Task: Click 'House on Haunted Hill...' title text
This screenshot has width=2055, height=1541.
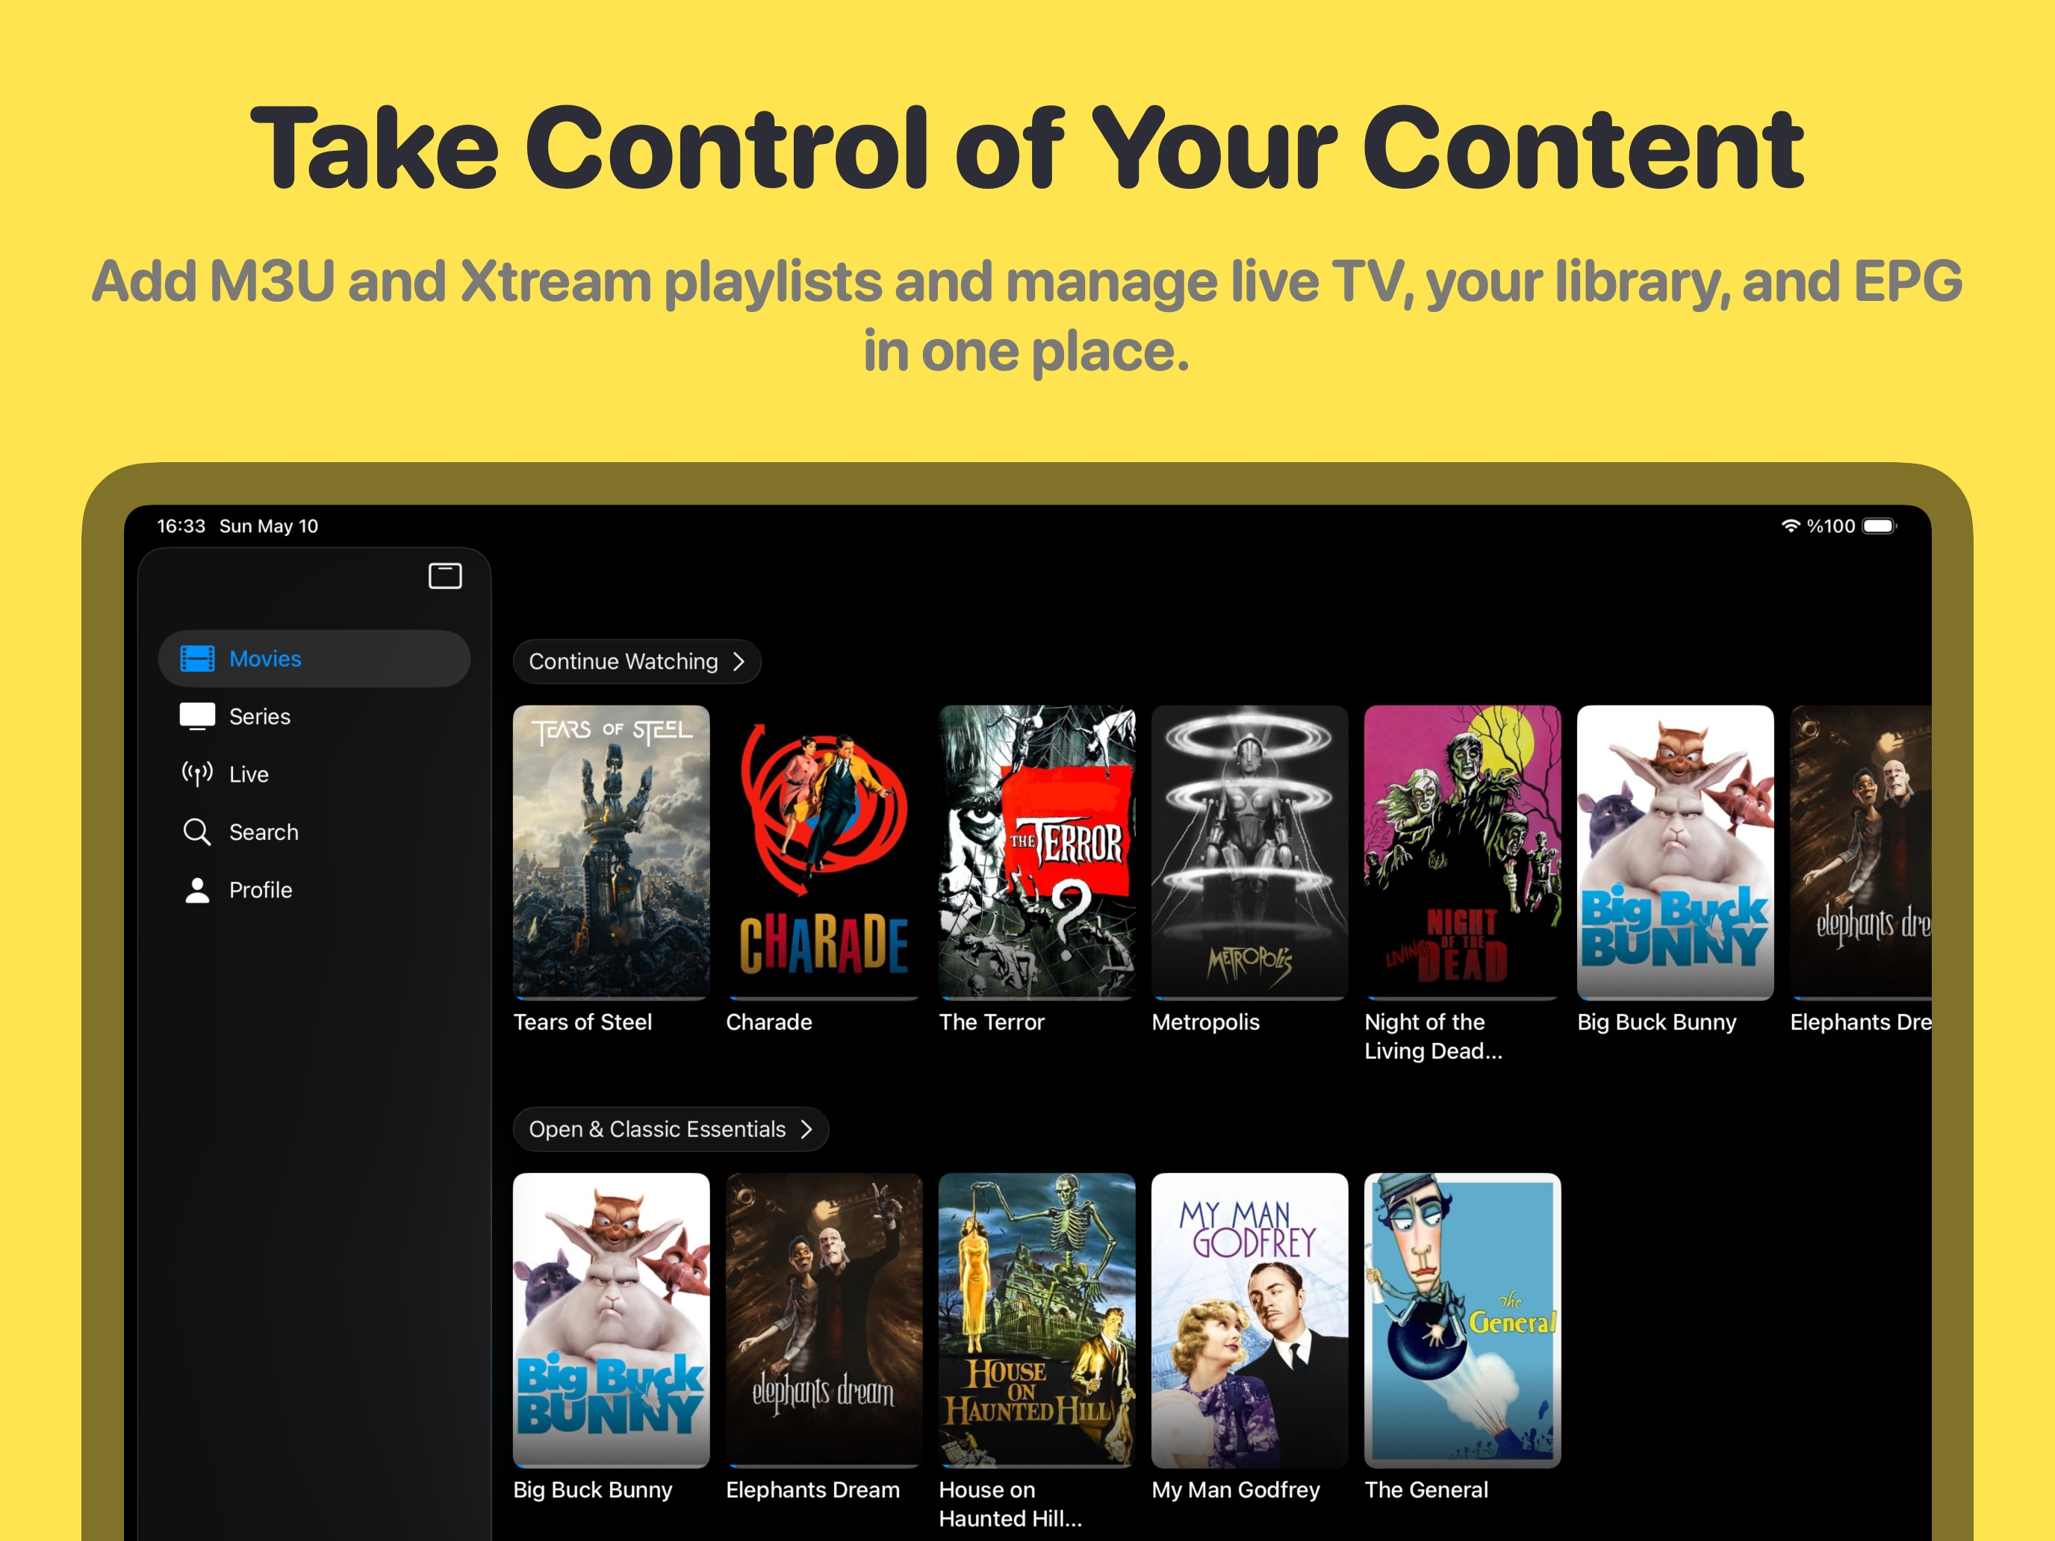Action: coord(1010,1504)
